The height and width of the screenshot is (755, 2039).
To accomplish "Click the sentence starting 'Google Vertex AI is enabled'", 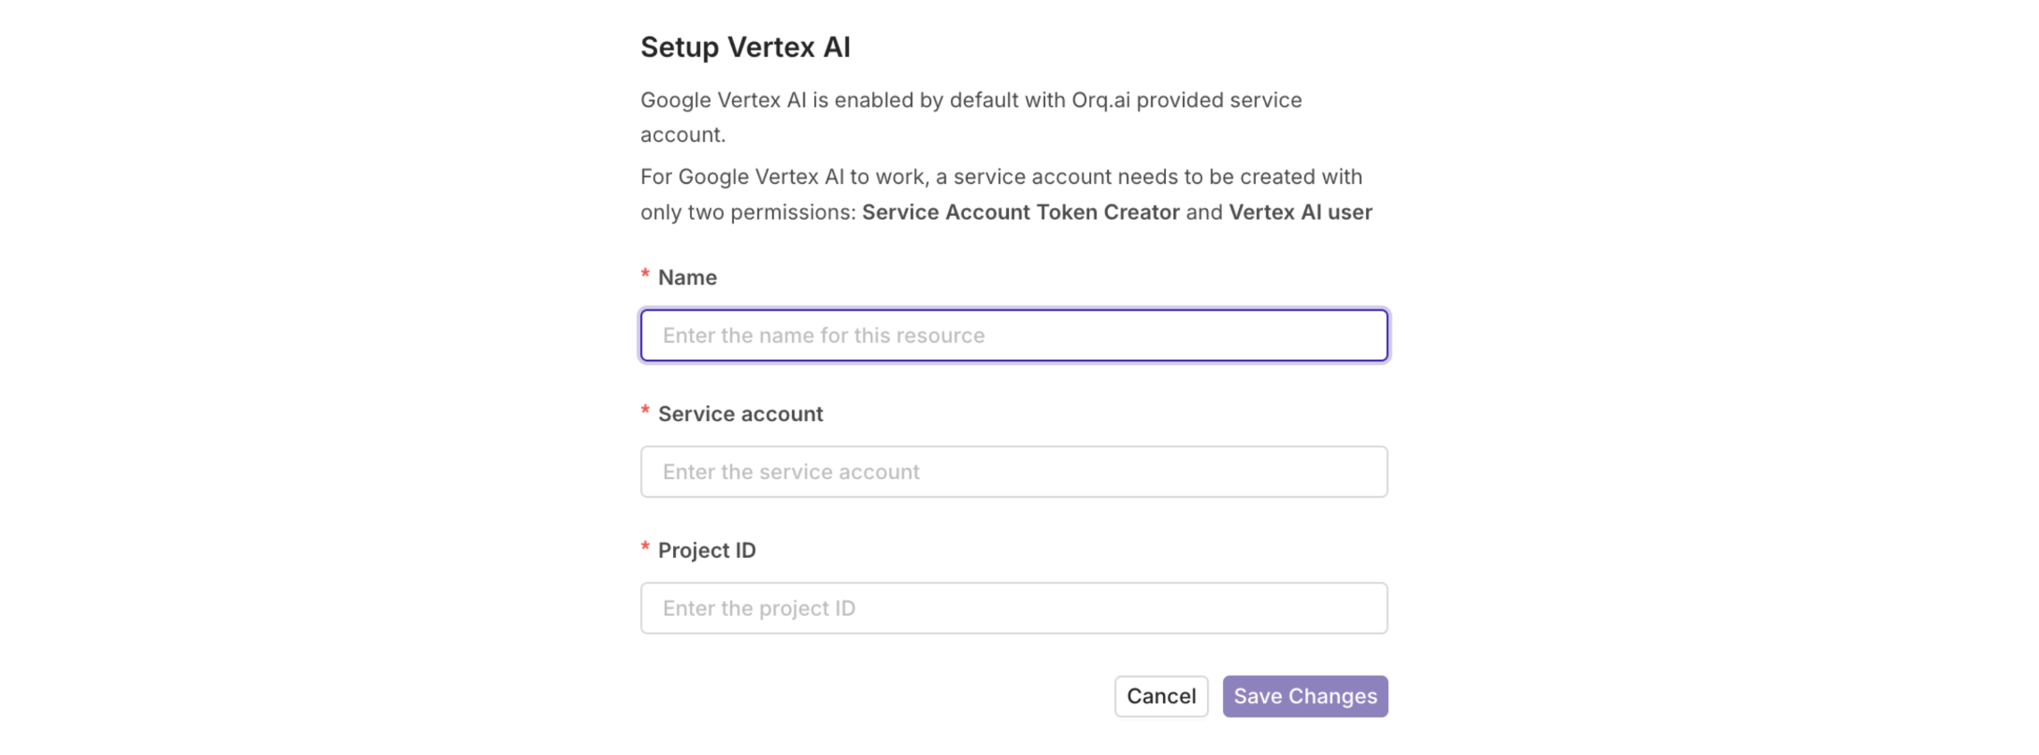I will tap(970, 100).
